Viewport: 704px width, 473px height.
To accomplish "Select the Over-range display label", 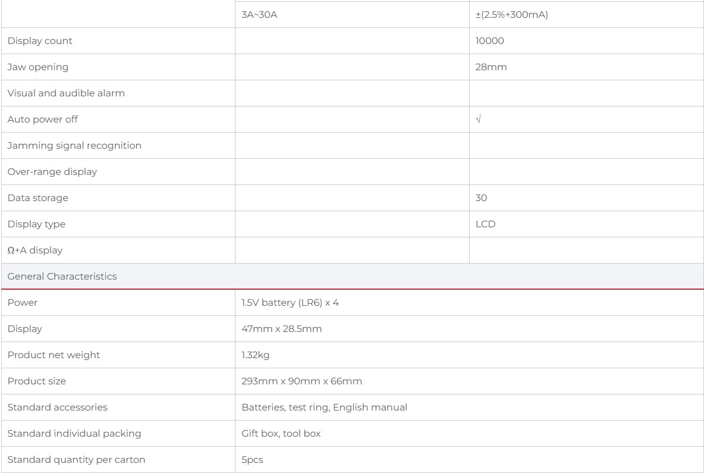I will 52,171.
